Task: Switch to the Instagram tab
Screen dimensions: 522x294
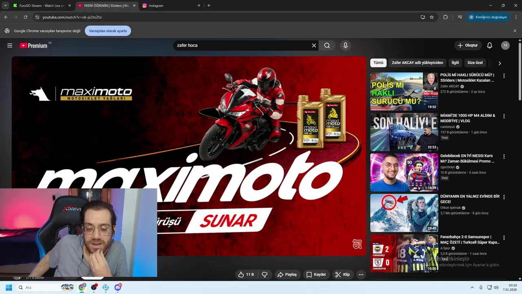Action: pos(171,6)
